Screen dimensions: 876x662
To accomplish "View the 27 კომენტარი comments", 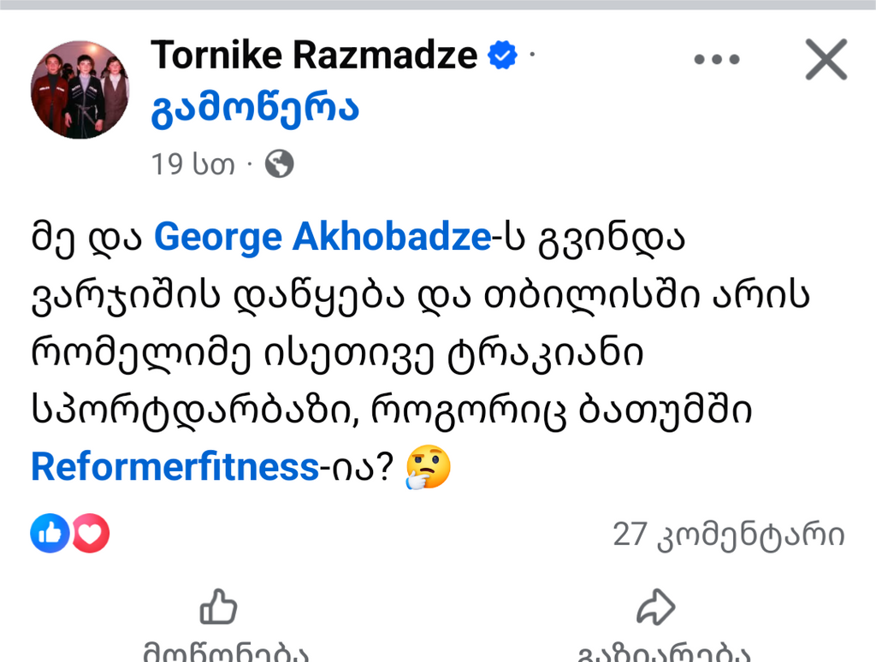I will [729, 535].
